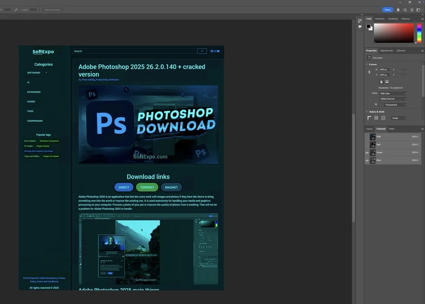Click the rulers icon in Rulers & Grids
The image size is (425, 304).
coord(369,118)
